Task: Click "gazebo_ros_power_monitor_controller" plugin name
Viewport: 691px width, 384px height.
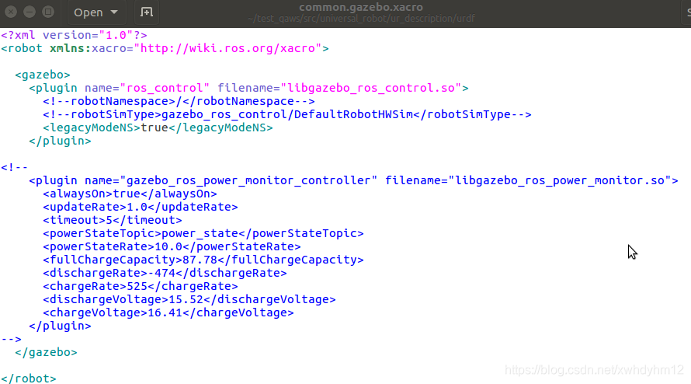Action: 249,180
